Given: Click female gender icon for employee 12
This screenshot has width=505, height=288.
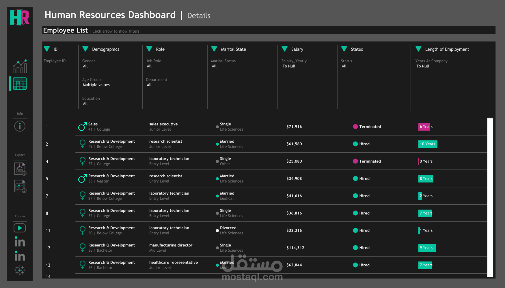Looking at the screenshot, I should coord(82,248).
